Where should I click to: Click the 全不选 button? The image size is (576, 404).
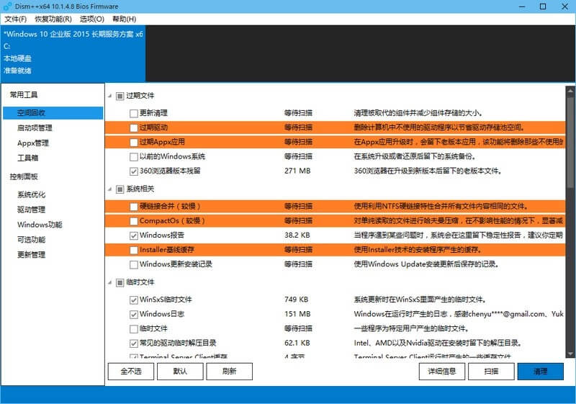click(x=130, y=371)
